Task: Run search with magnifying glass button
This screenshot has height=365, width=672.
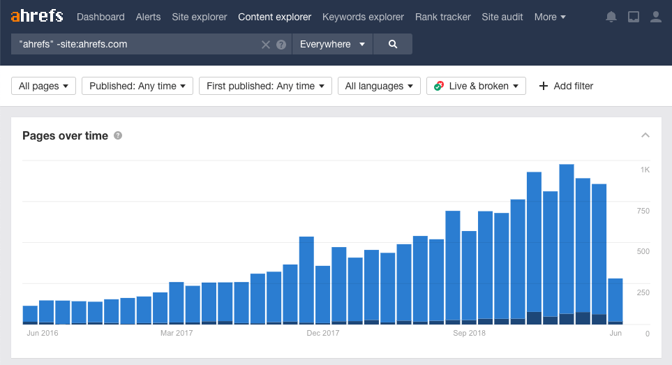Action: (x=393, y=44)
